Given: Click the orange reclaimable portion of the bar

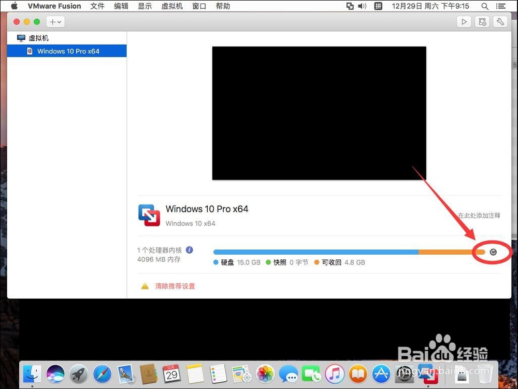Looking at the screenshot, I should [452, 252].
